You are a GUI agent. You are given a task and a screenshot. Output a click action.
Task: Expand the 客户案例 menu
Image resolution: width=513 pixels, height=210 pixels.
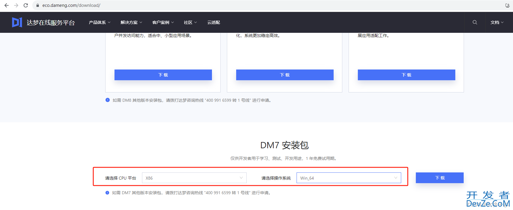point(163,22)
